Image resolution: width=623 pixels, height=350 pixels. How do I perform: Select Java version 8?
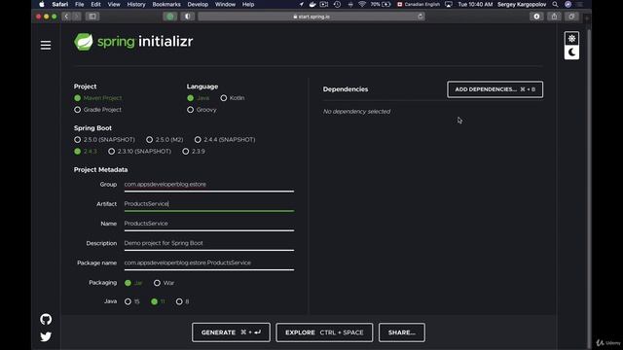click(182, 301)
